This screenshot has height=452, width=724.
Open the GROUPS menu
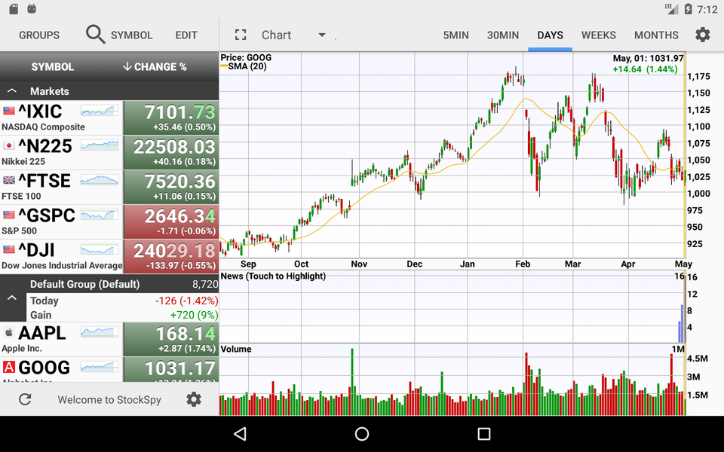coord(39,35)
